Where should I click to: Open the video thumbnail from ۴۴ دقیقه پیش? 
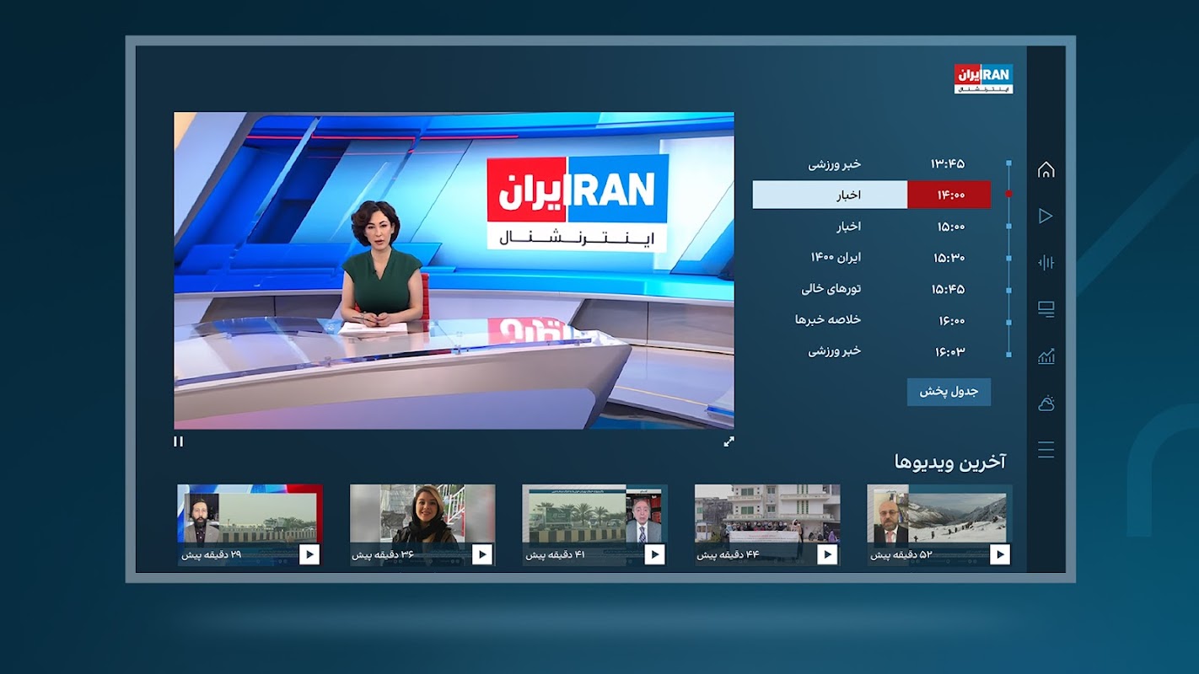pos(767,525)
